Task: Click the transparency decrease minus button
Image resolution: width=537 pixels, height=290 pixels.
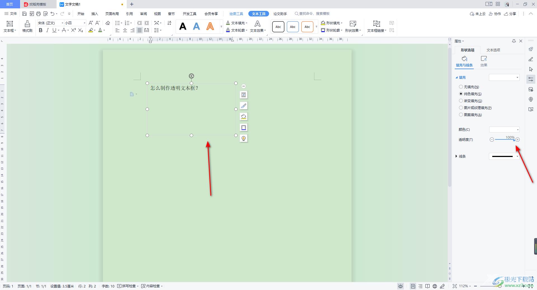Action: pos(492,140)
